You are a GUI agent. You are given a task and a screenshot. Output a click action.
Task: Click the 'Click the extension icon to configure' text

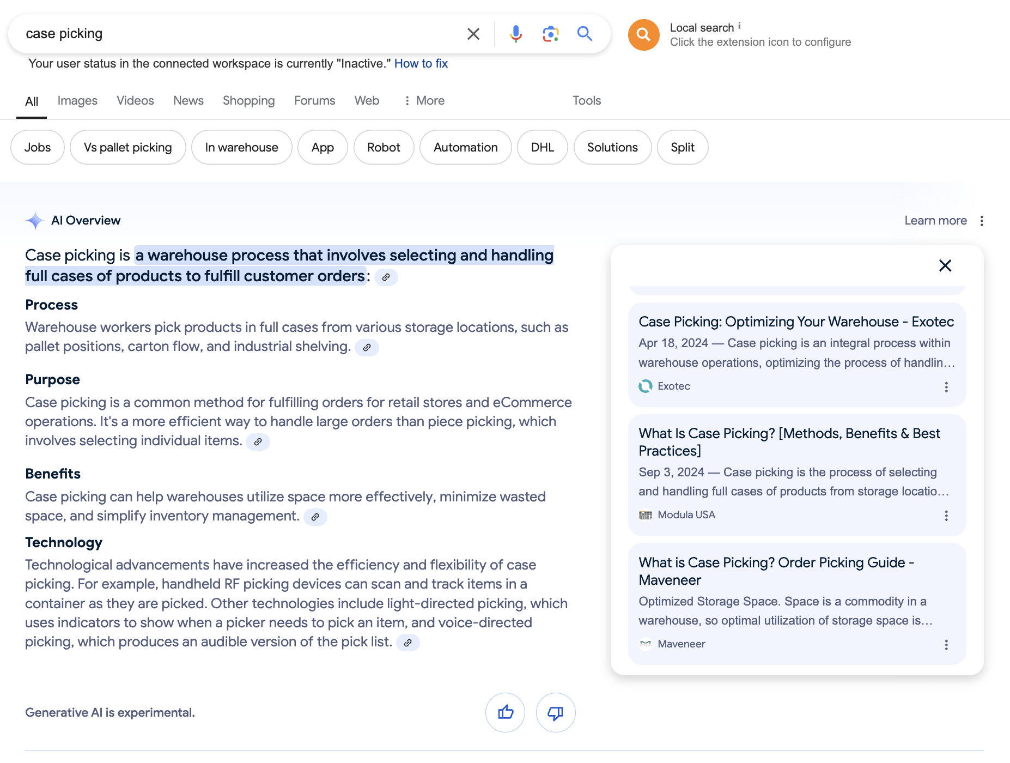click(x=760, y=43)
